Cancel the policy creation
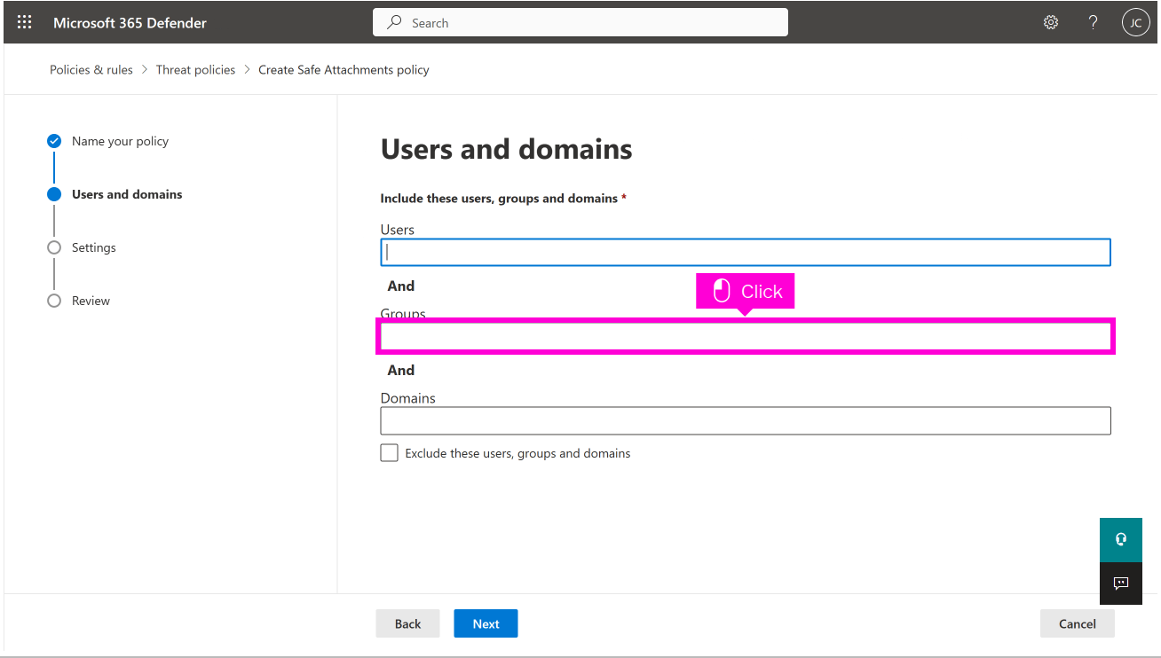This screenshot has height=658, width=1161. click(x=1077, y=623)
